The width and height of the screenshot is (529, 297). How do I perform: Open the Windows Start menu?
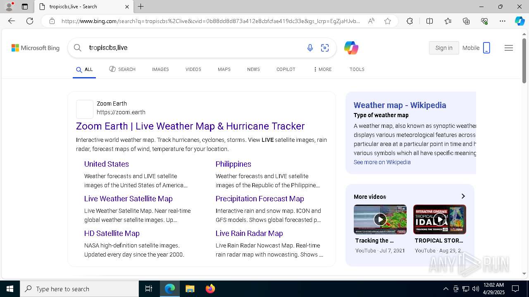10,289
